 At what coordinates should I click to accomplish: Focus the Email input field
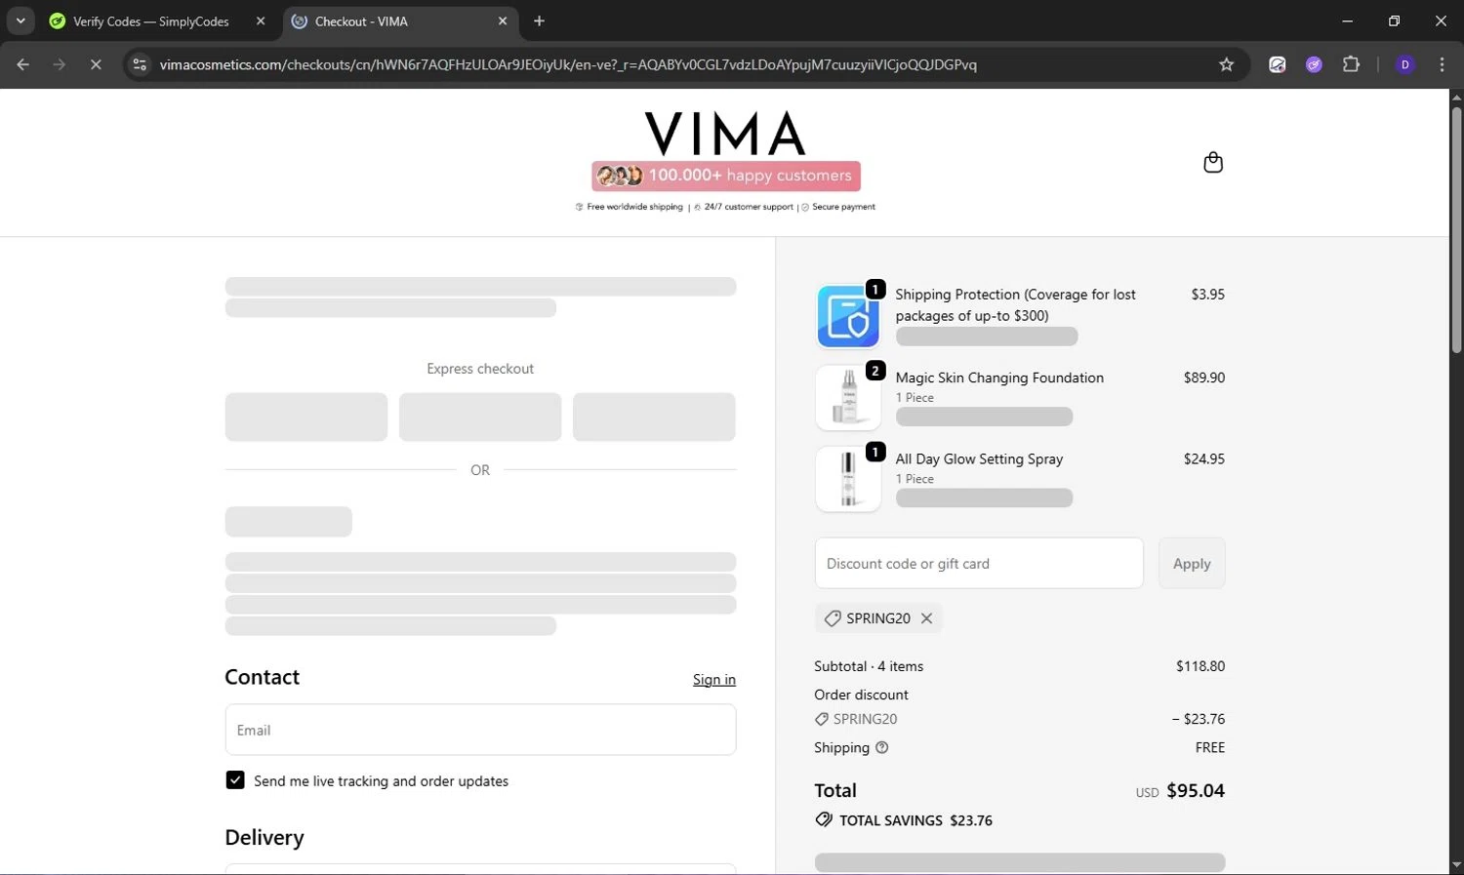coord(480,730)
